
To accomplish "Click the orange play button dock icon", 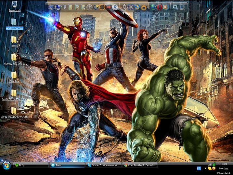I will pos(166,7).
